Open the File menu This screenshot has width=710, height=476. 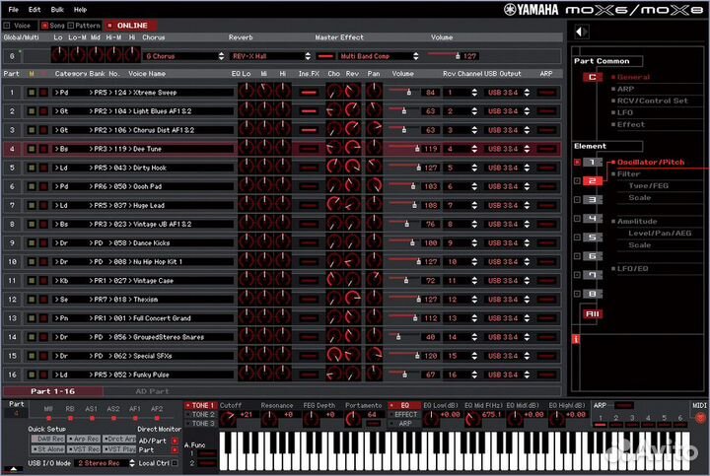click(x=13, y=10)
